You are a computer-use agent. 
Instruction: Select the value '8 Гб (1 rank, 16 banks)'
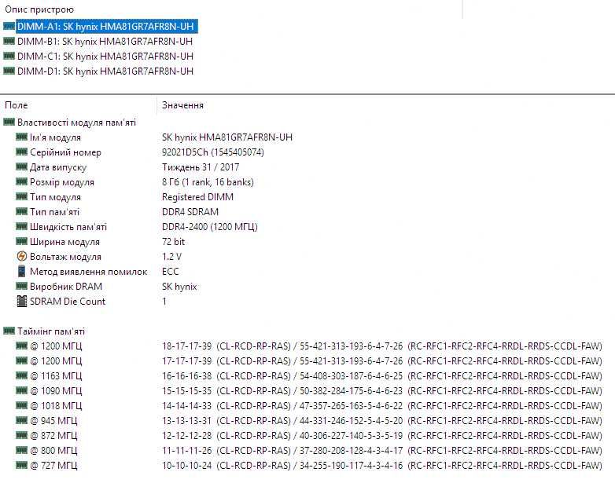pos(208,182)
